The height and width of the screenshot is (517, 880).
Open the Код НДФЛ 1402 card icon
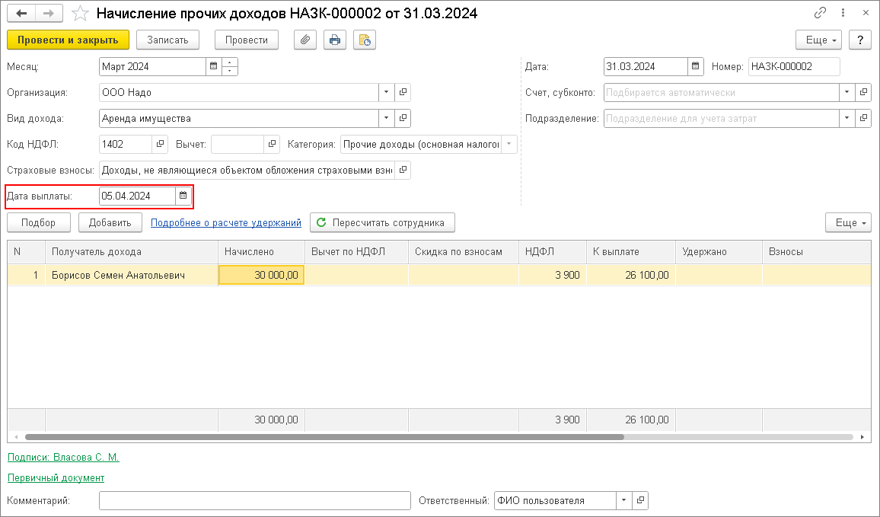tap(160, 144)
